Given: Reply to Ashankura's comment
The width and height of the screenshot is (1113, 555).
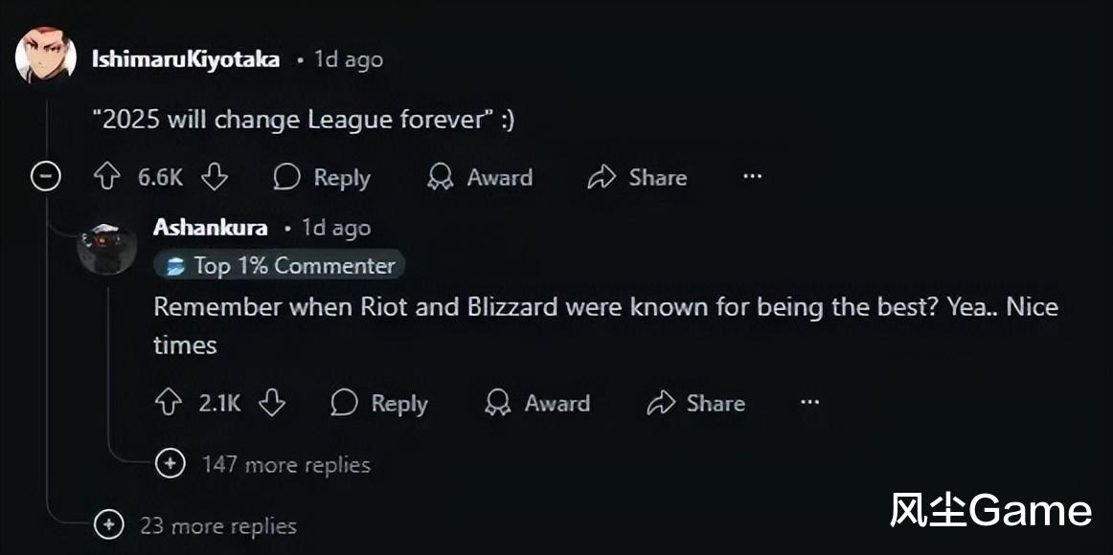Looking at the screenshot, I should point(379,403).
